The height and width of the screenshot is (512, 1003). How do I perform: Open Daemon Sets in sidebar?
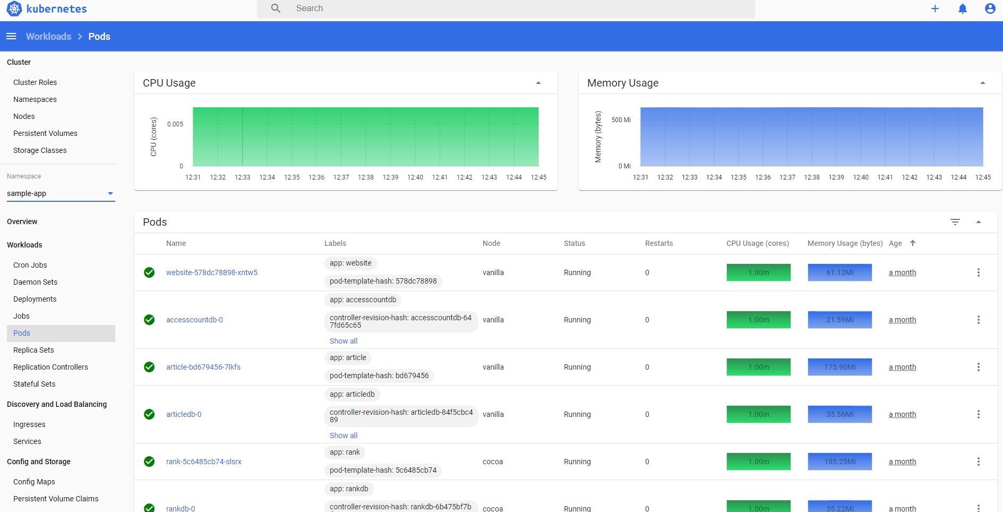click(x=35, y=282)
